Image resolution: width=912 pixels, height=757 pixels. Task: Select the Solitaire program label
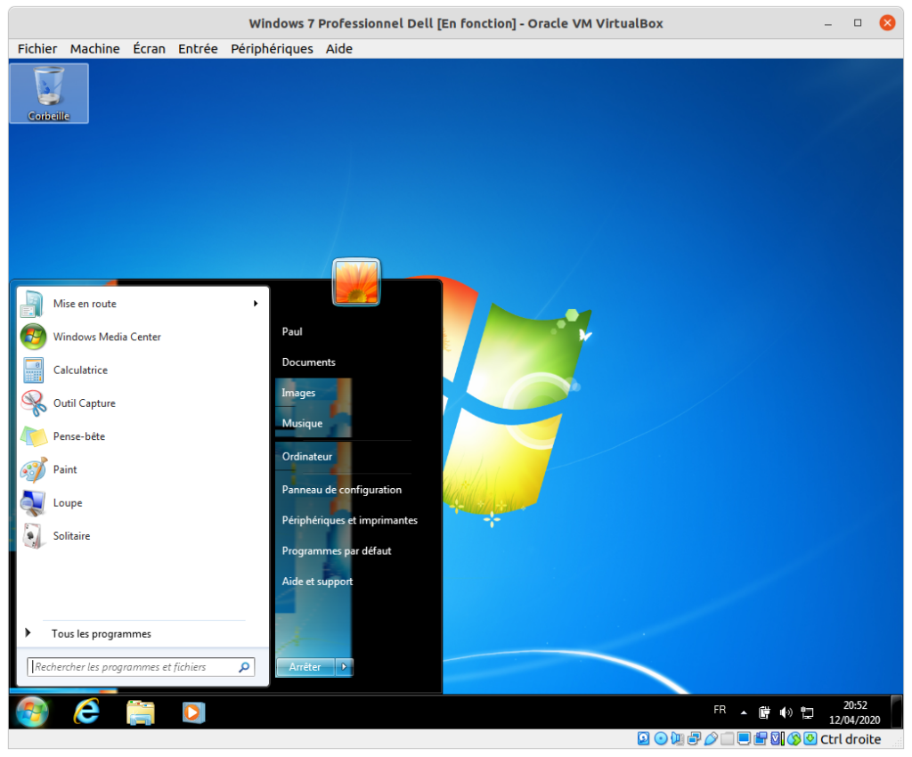[x=71, y=536]
